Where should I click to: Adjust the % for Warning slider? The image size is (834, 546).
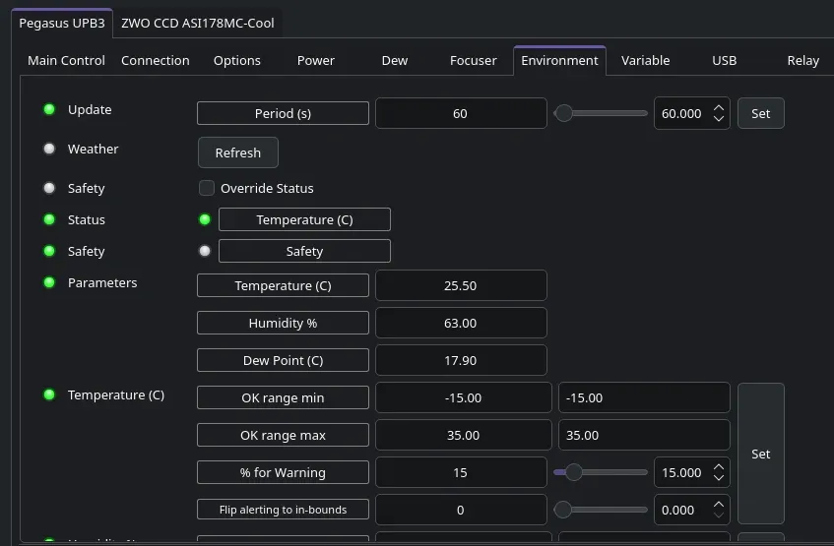point(601,472)
